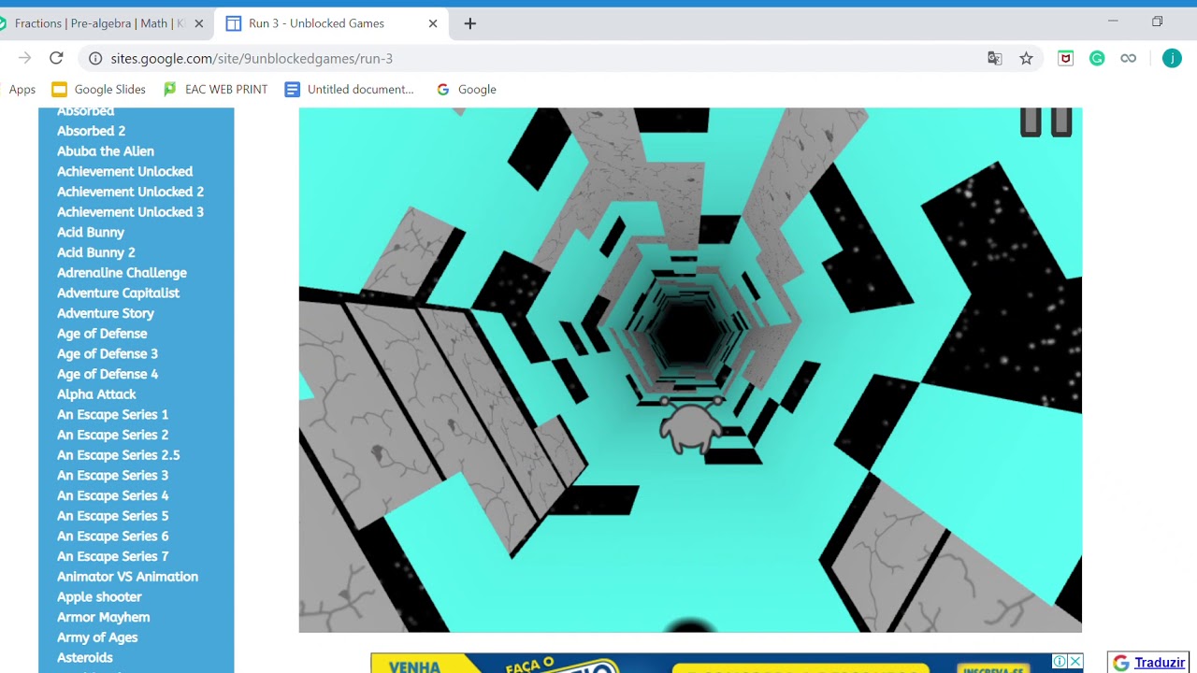Open Age of Defense 3 link
The width and height of the screenshot is (1197, 673).
[x=108, y=353]
